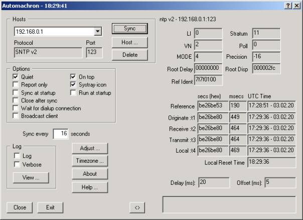Screen dimensions: 303x220
Task: Toggle the Quiet checkbox
Action: [x=16, y=77]
